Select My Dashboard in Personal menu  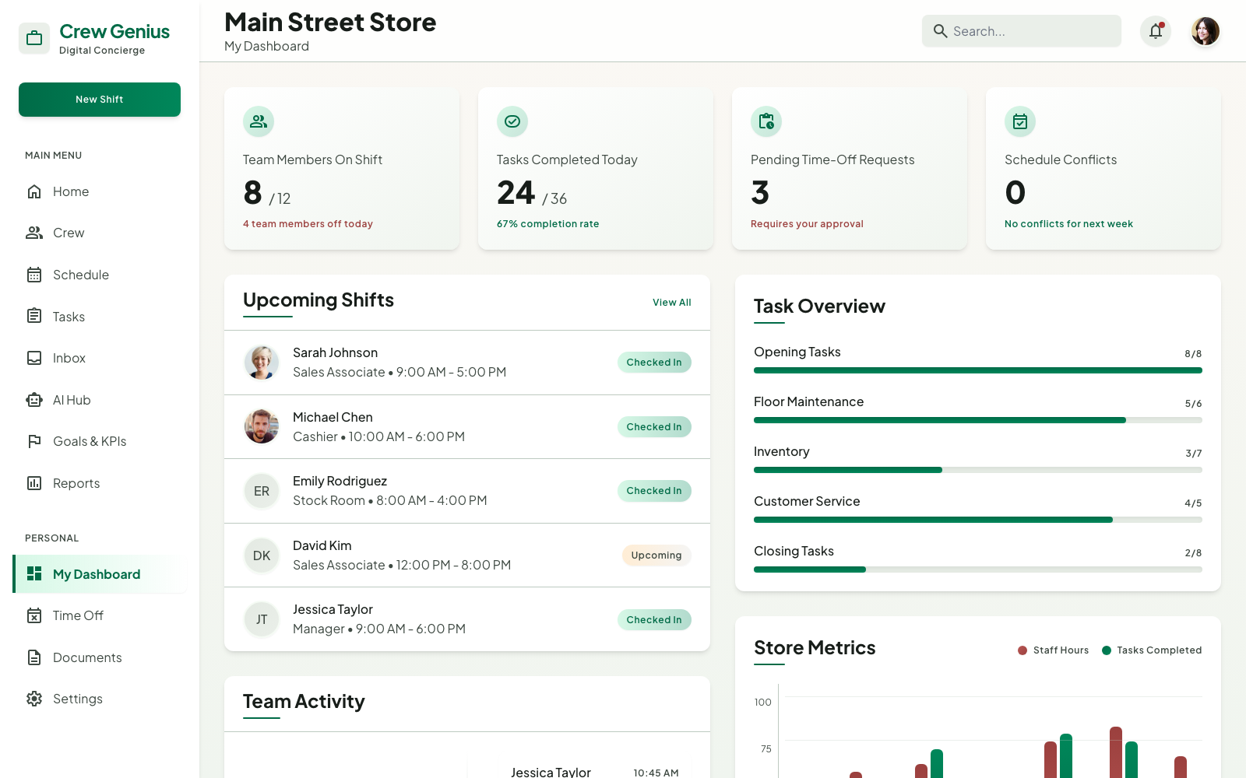click(100, 574)
